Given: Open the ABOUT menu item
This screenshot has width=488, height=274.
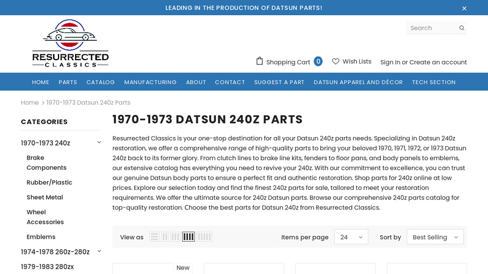Looking at the screenshot, I should pyautogui.click(x=196, y=82).
